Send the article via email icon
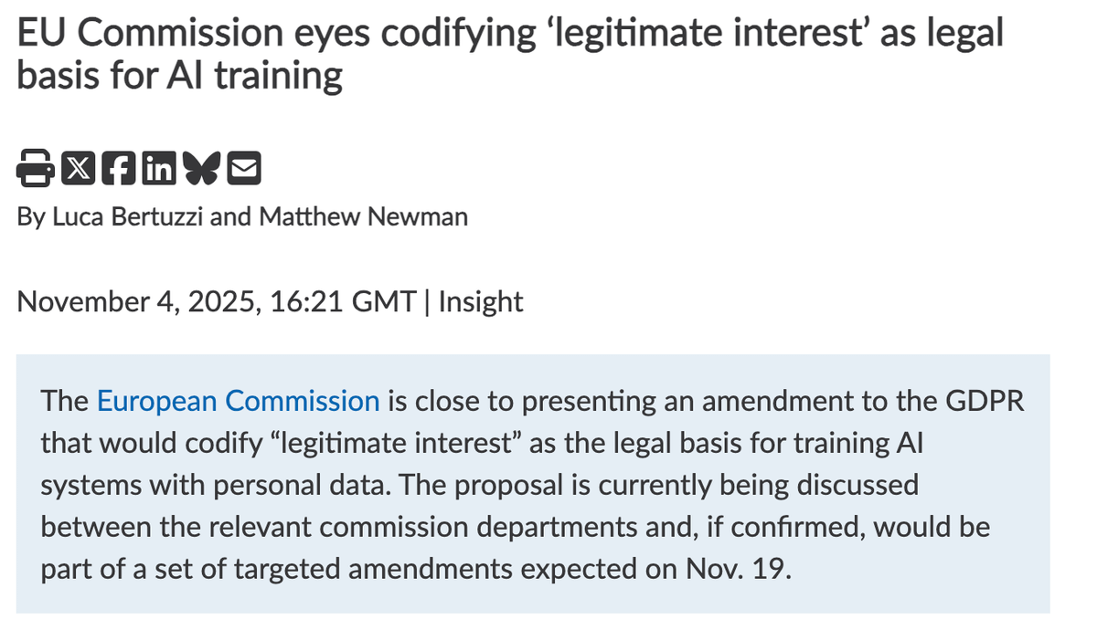The width and height of the screenshot is (1097, 641). tap(243, 168)
